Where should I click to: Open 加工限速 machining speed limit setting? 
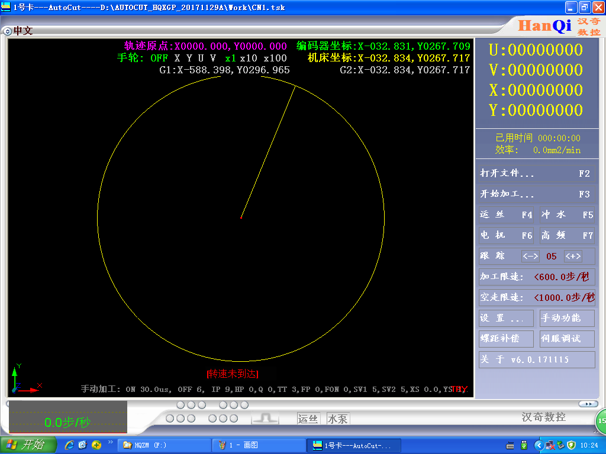click(537, 277)
